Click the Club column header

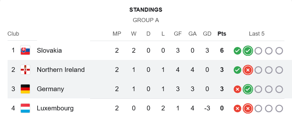tap(13, 34)
